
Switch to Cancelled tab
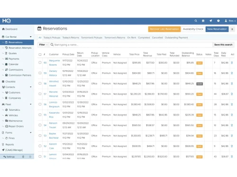[157, 38]
